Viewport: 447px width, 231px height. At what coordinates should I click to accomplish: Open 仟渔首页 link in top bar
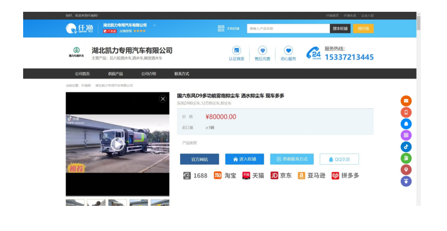pos(332,15)
